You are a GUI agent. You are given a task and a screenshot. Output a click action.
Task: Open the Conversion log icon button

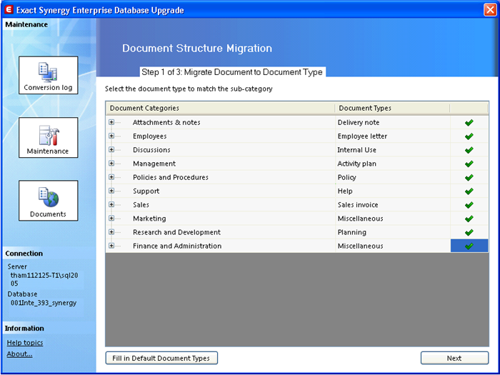coord(48,75)
